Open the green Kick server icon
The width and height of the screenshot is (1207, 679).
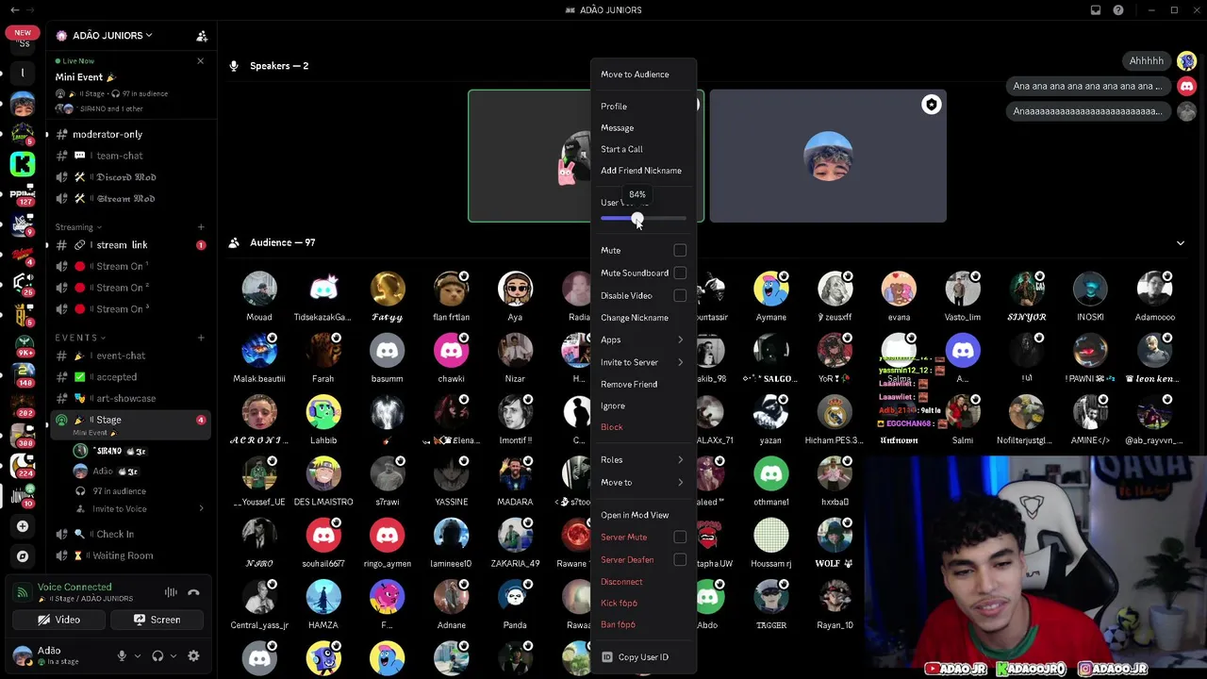coord(23,164)
